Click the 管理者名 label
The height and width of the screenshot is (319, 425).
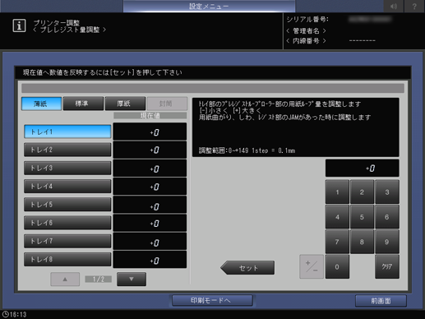pos(306,30)
